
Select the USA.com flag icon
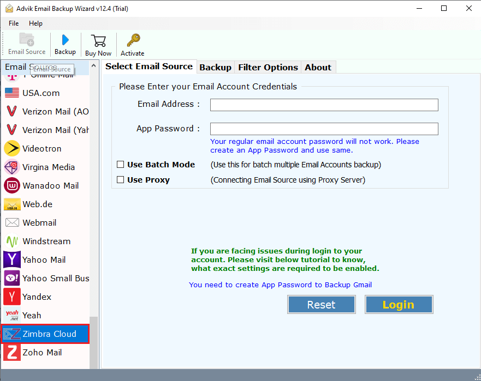click(x=12, y=93)
